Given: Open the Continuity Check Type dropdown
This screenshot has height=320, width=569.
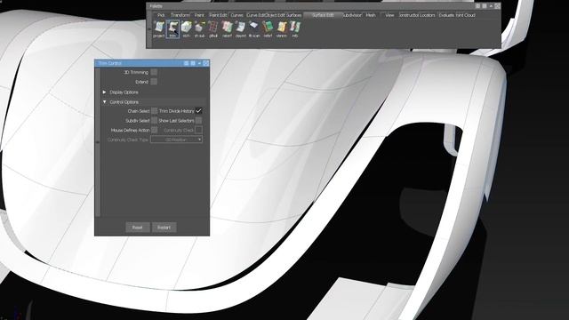Looking at the screenshot, I should (x=176, y=140).
